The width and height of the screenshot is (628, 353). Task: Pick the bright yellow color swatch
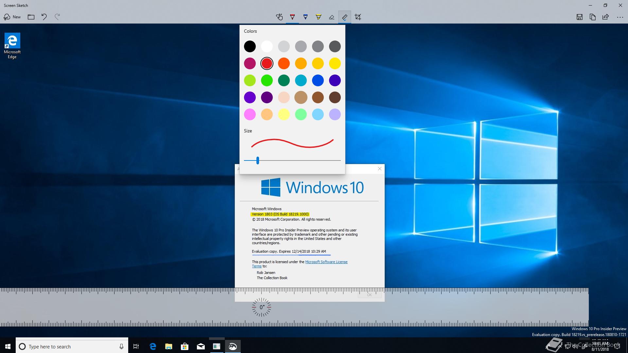[x=335, y=63]
